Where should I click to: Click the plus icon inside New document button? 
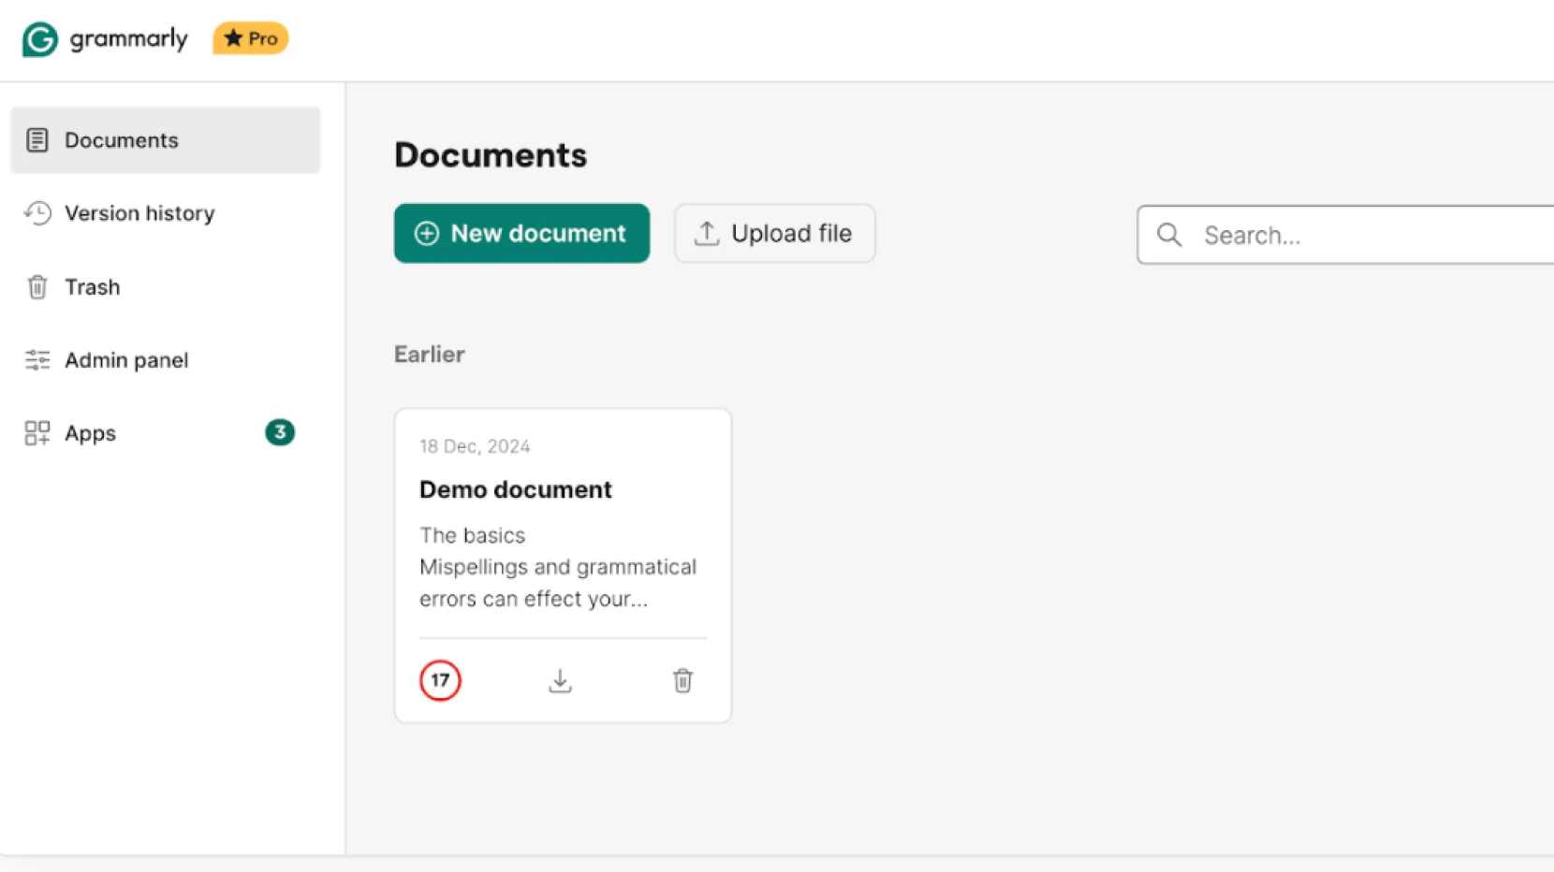tap(427, 233)
